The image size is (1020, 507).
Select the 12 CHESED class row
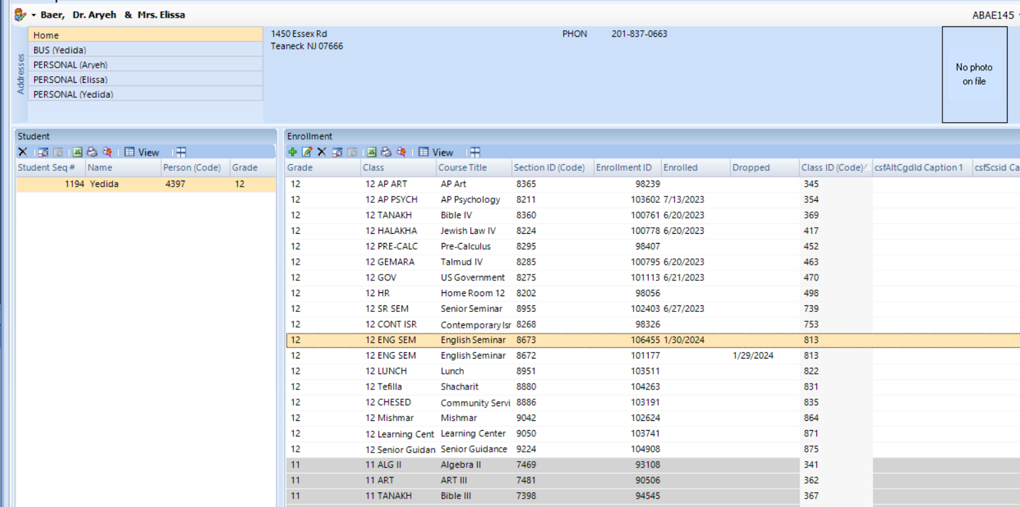tap(653, 403)
